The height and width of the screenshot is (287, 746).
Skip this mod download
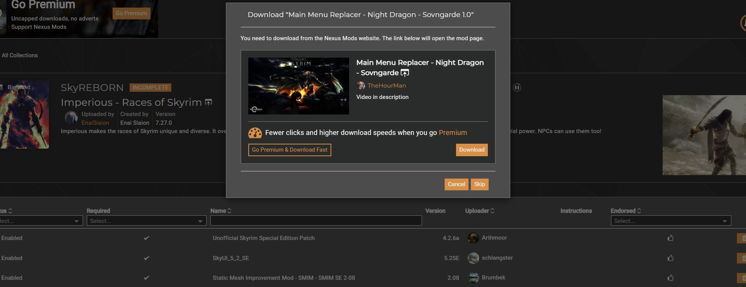480,184
